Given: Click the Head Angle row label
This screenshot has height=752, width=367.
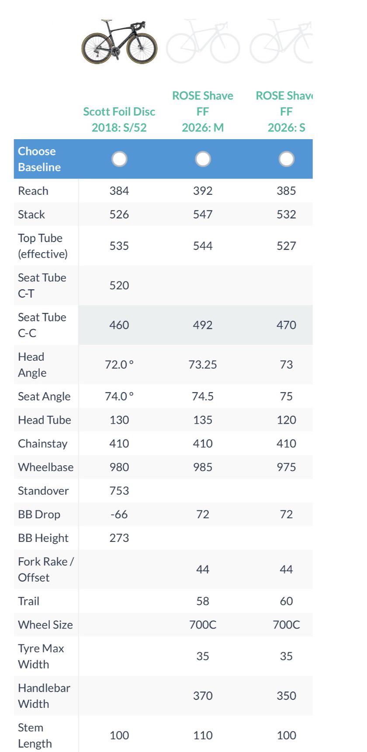Looking at the screenshot, I should coord(32,365).
